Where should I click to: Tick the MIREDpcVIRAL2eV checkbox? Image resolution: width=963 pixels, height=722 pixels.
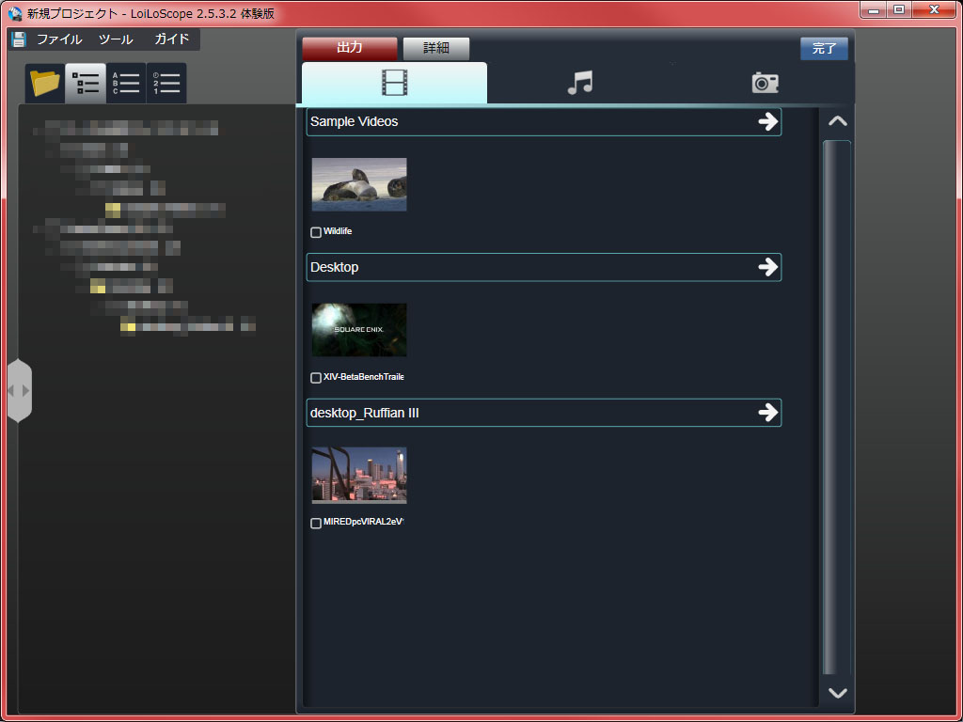click(x=316, y=523)
